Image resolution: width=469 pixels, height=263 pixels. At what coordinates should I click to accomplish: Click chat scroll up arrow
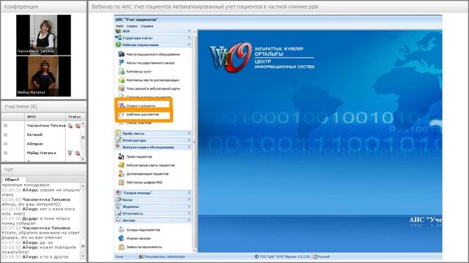pyautogui.click(x=83, y=186)
